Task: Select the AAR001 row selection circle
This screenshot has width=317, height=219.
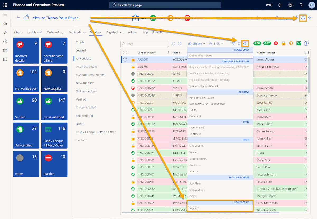Action: pos(125,59)
